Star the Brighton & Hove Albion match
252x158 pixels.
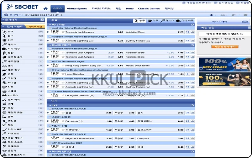coord(63,138)
